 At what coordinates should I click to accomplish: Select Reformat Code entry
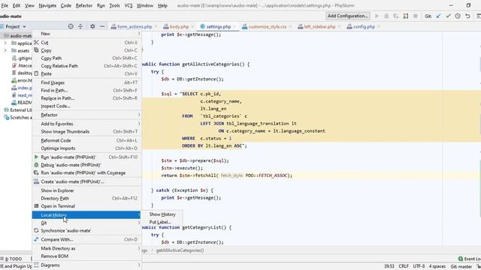(86, 140)
